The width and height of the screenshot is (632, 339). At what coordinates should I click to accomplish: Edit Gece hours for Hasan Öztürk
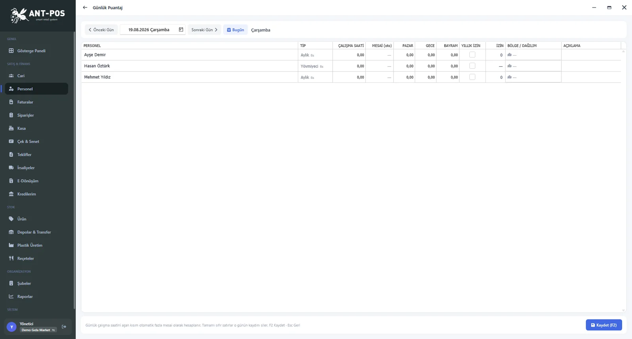pos(426,66)
